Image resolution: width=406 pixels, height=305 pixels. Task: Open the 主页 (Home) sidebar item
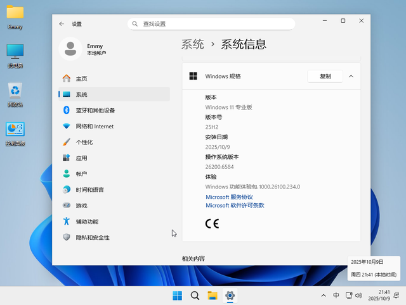(81, 78)
